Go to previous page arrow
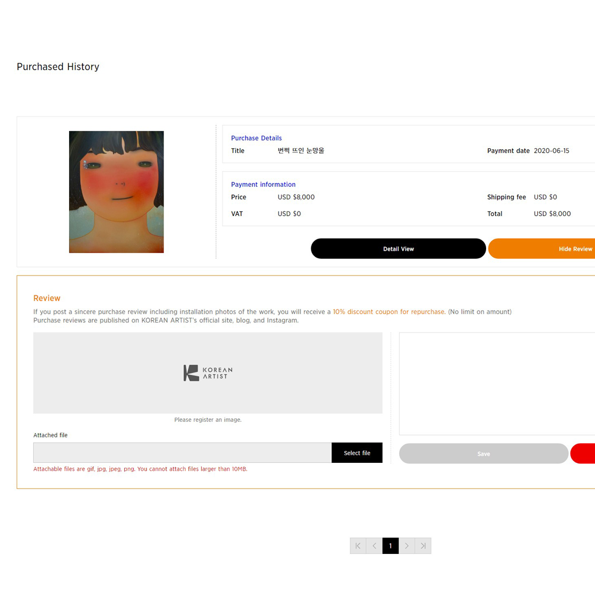Screen dimensions: 595x595 click(374, 546)
